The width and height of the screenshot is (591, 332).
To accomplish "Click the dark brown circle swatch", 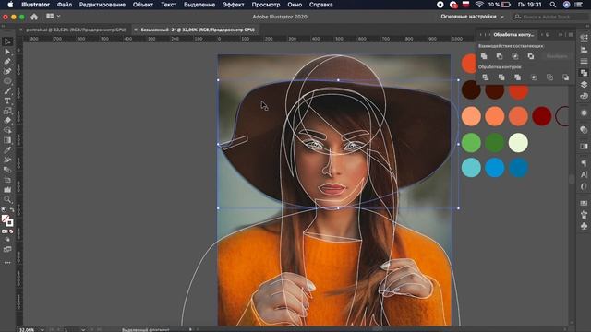I will click(471, 90).
